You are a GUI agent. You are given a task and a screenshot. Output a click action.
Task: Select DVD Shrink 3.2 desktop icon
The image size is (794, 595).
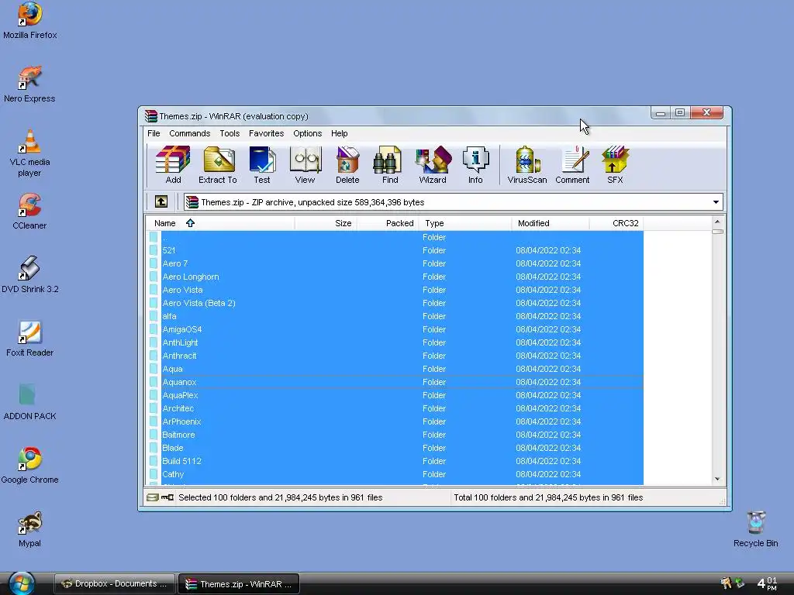(30, 275)
